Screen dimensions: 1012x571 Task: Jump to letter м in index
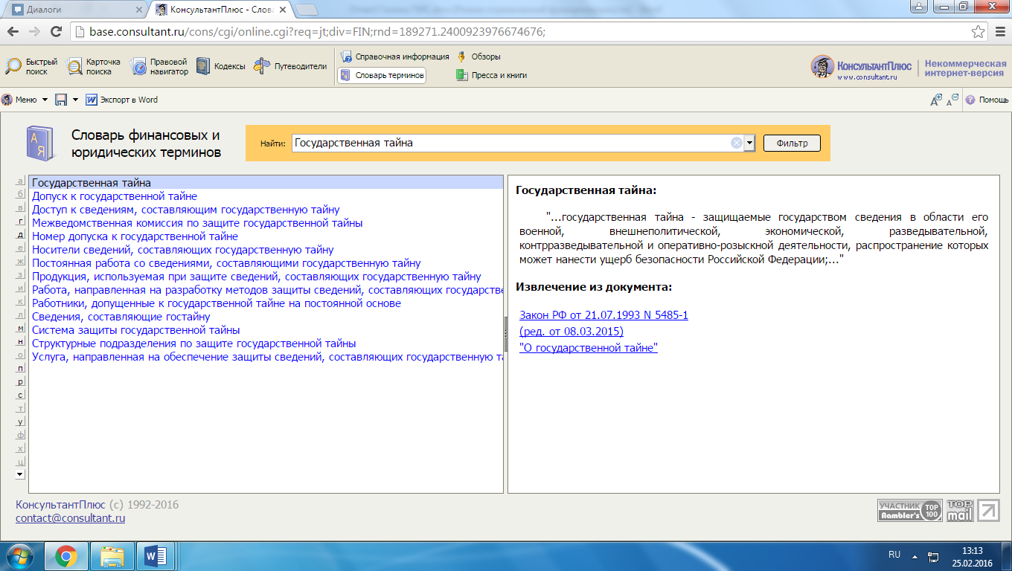[21, 328]
